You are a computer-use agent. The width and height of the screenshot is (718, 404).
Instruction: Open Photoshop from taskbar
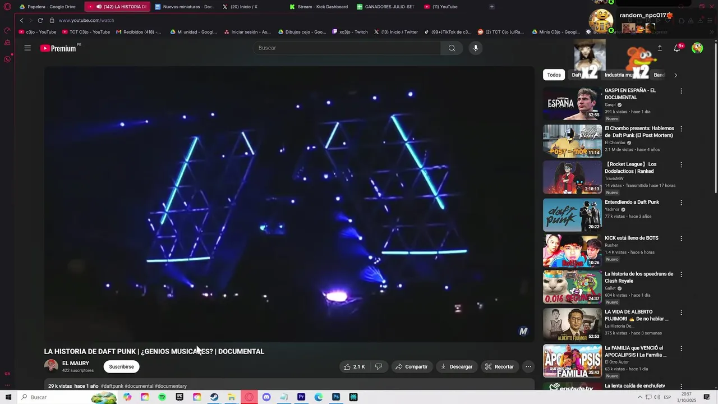click(x=336, y=397)
